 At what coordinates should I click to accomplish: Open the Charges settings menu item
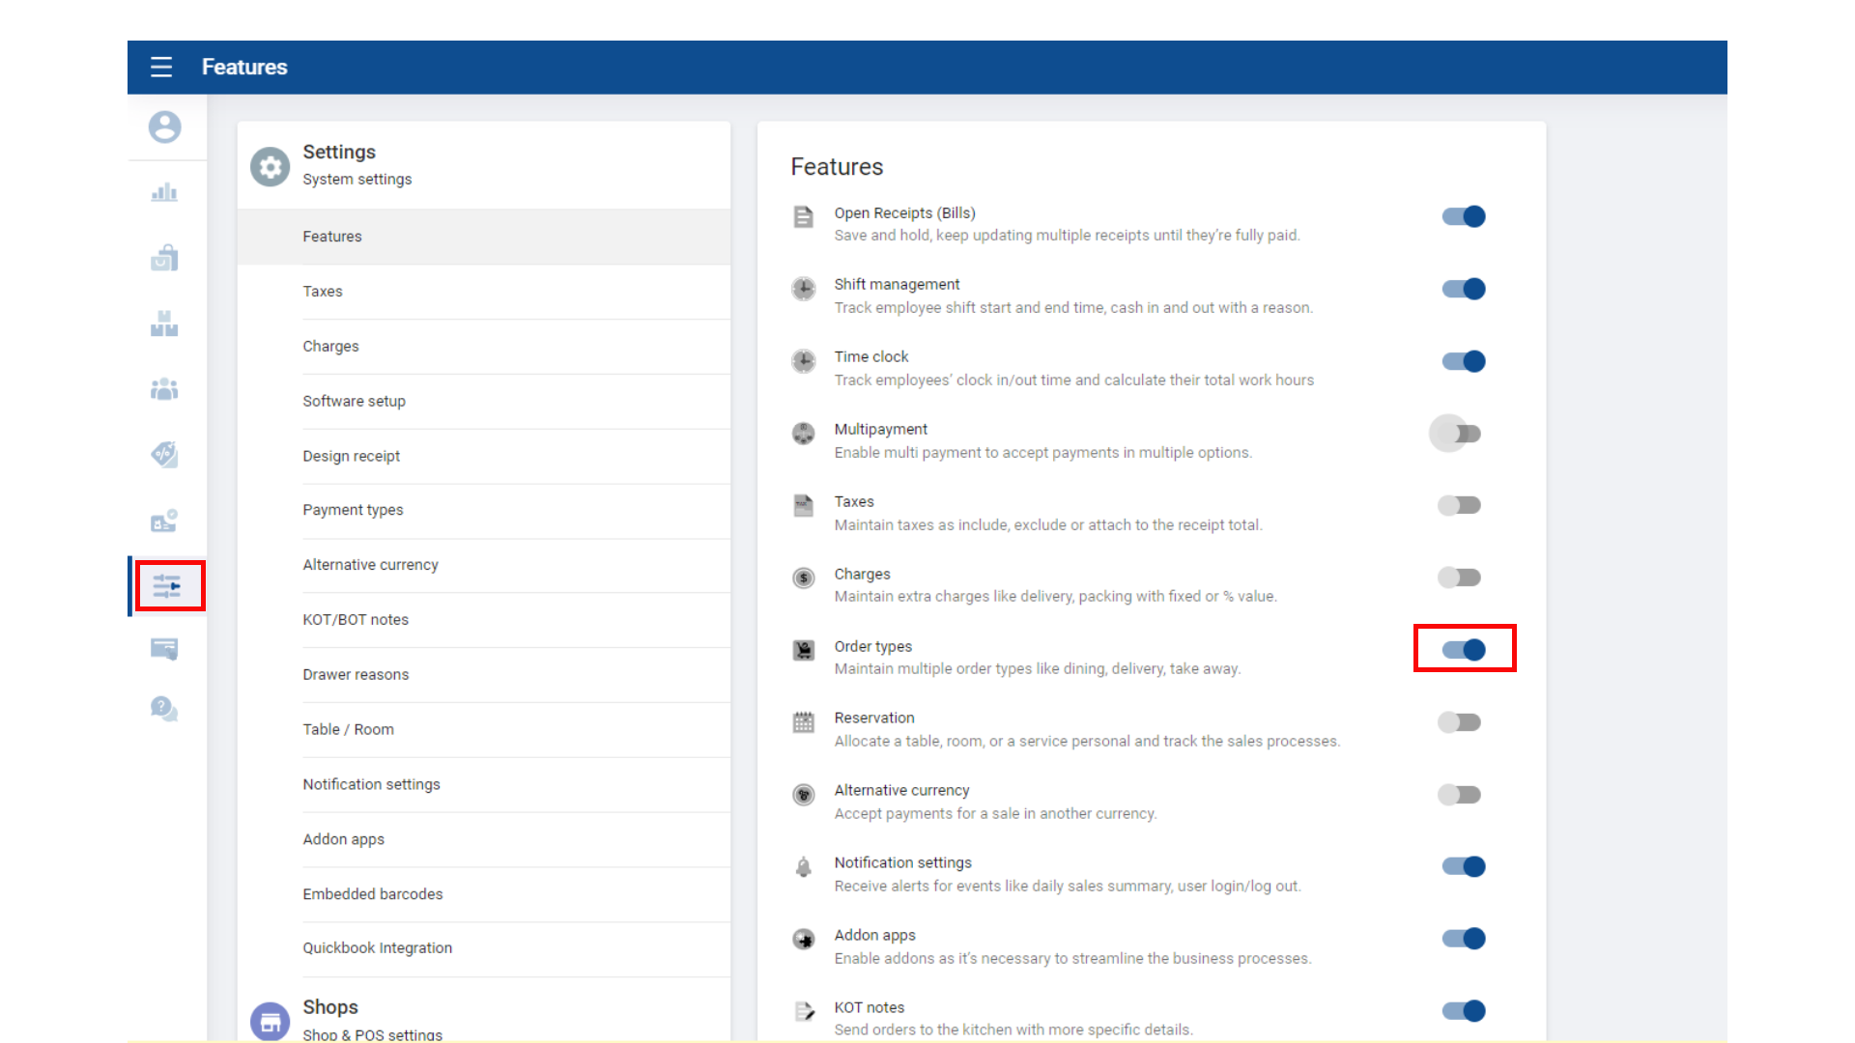tap(484, 347)
